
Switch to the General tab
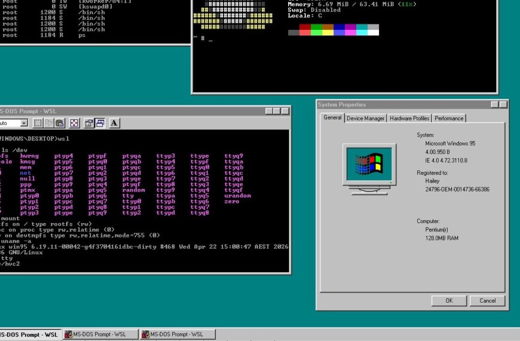pos(332,117)
